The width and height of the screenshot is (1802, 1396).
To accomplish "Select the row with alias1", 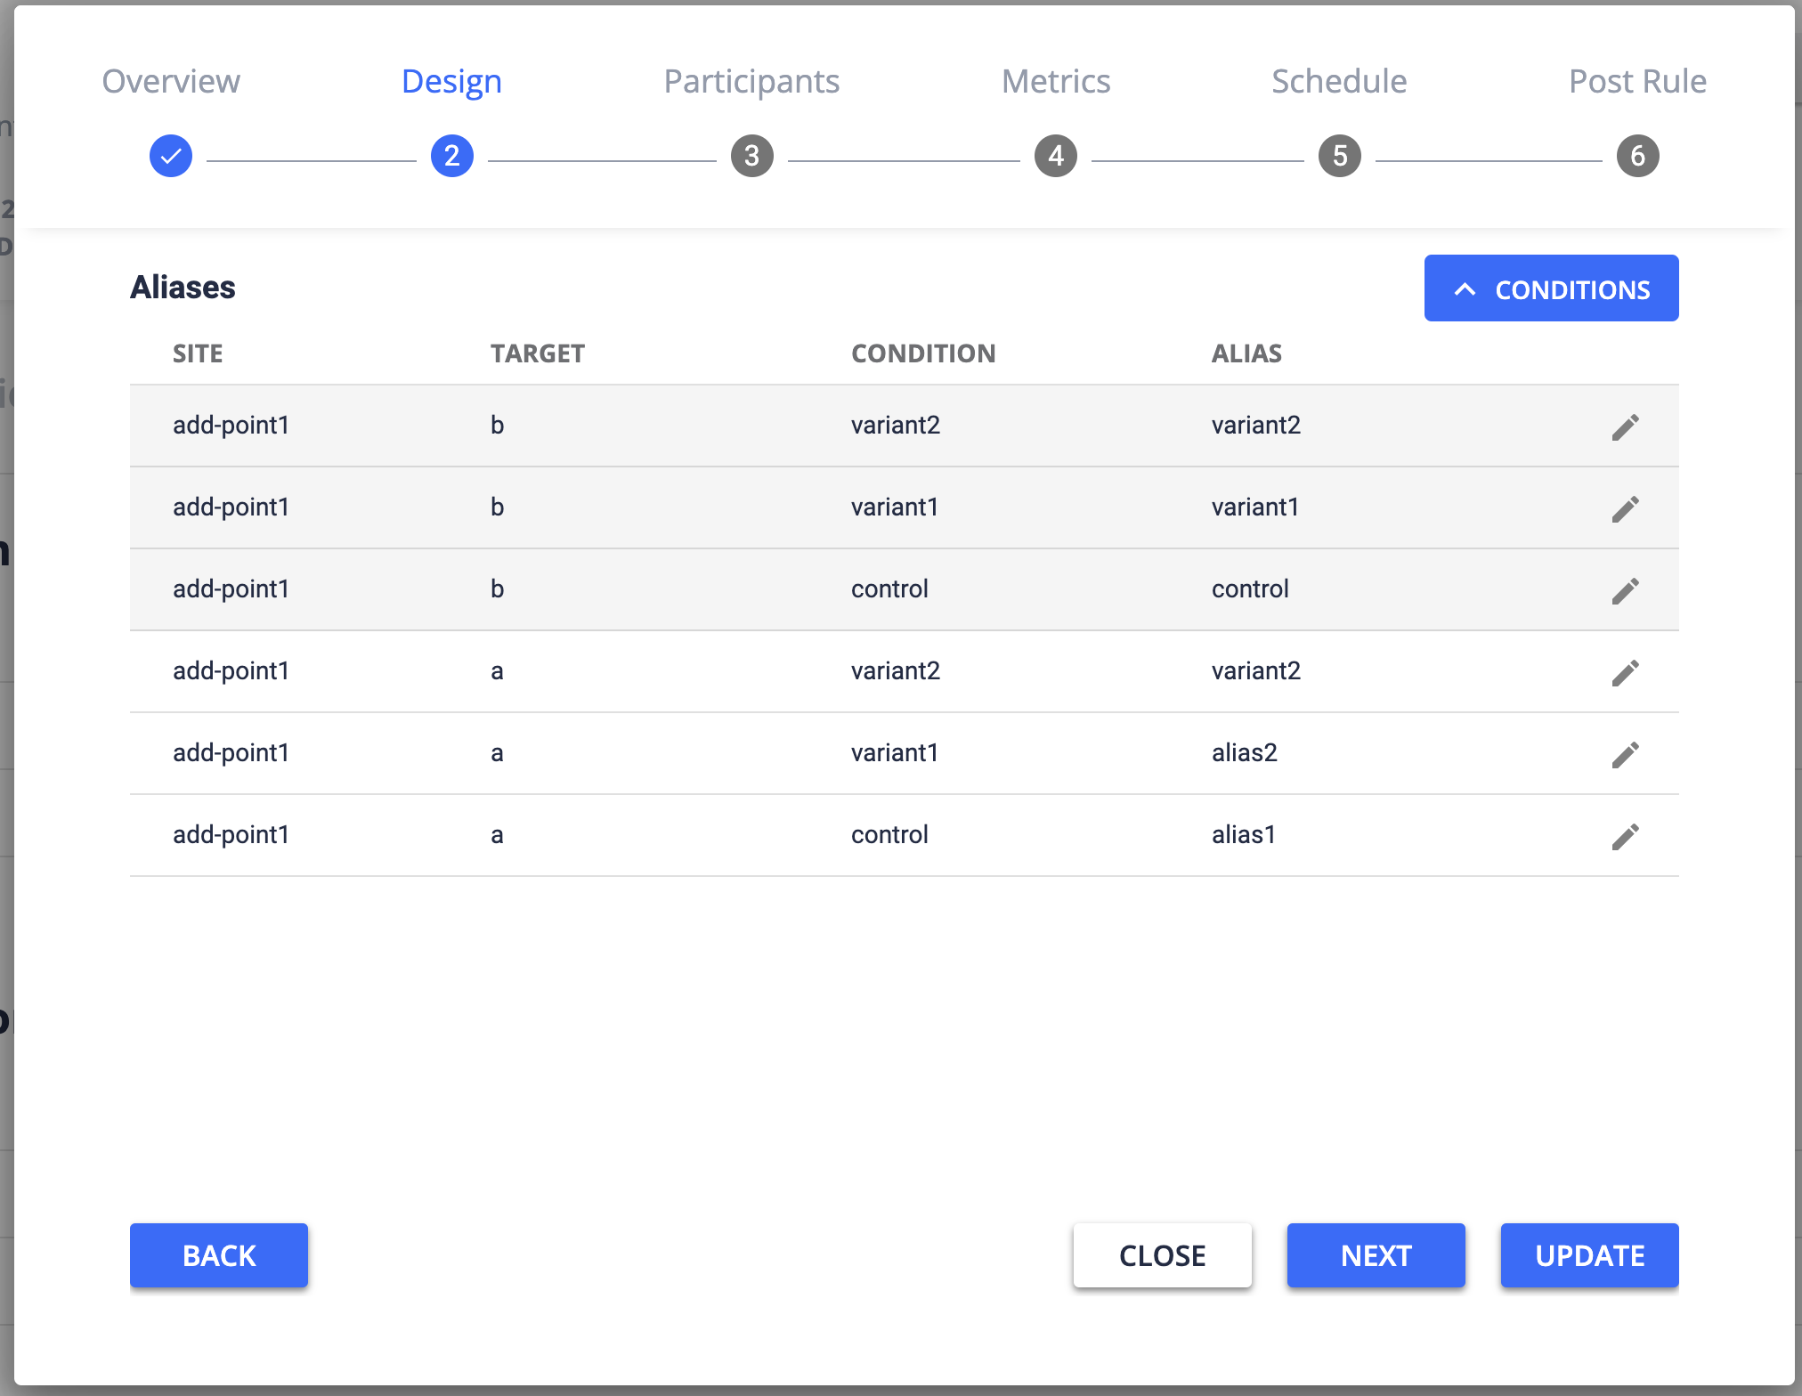I will click(x=801, y=835).
